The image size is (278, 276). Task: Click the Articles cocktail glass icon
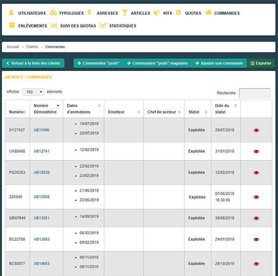(125, 13)
